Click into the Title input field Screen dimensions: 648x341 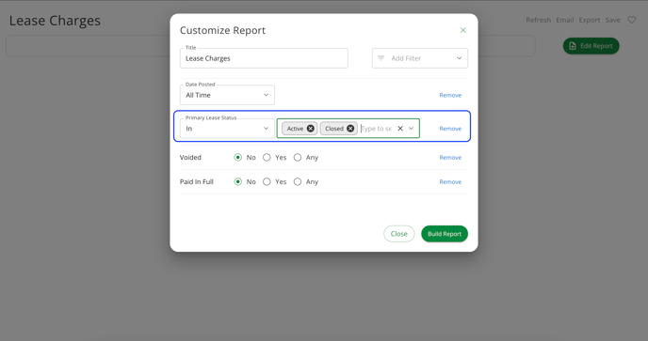(264, 58)
